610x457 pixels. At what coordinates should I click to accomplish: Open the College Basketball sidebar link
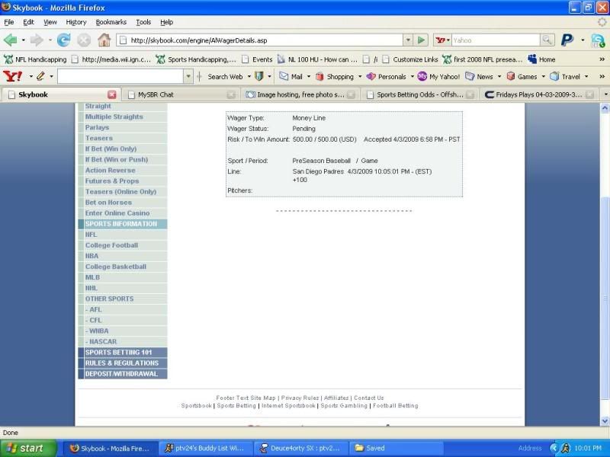116,267
